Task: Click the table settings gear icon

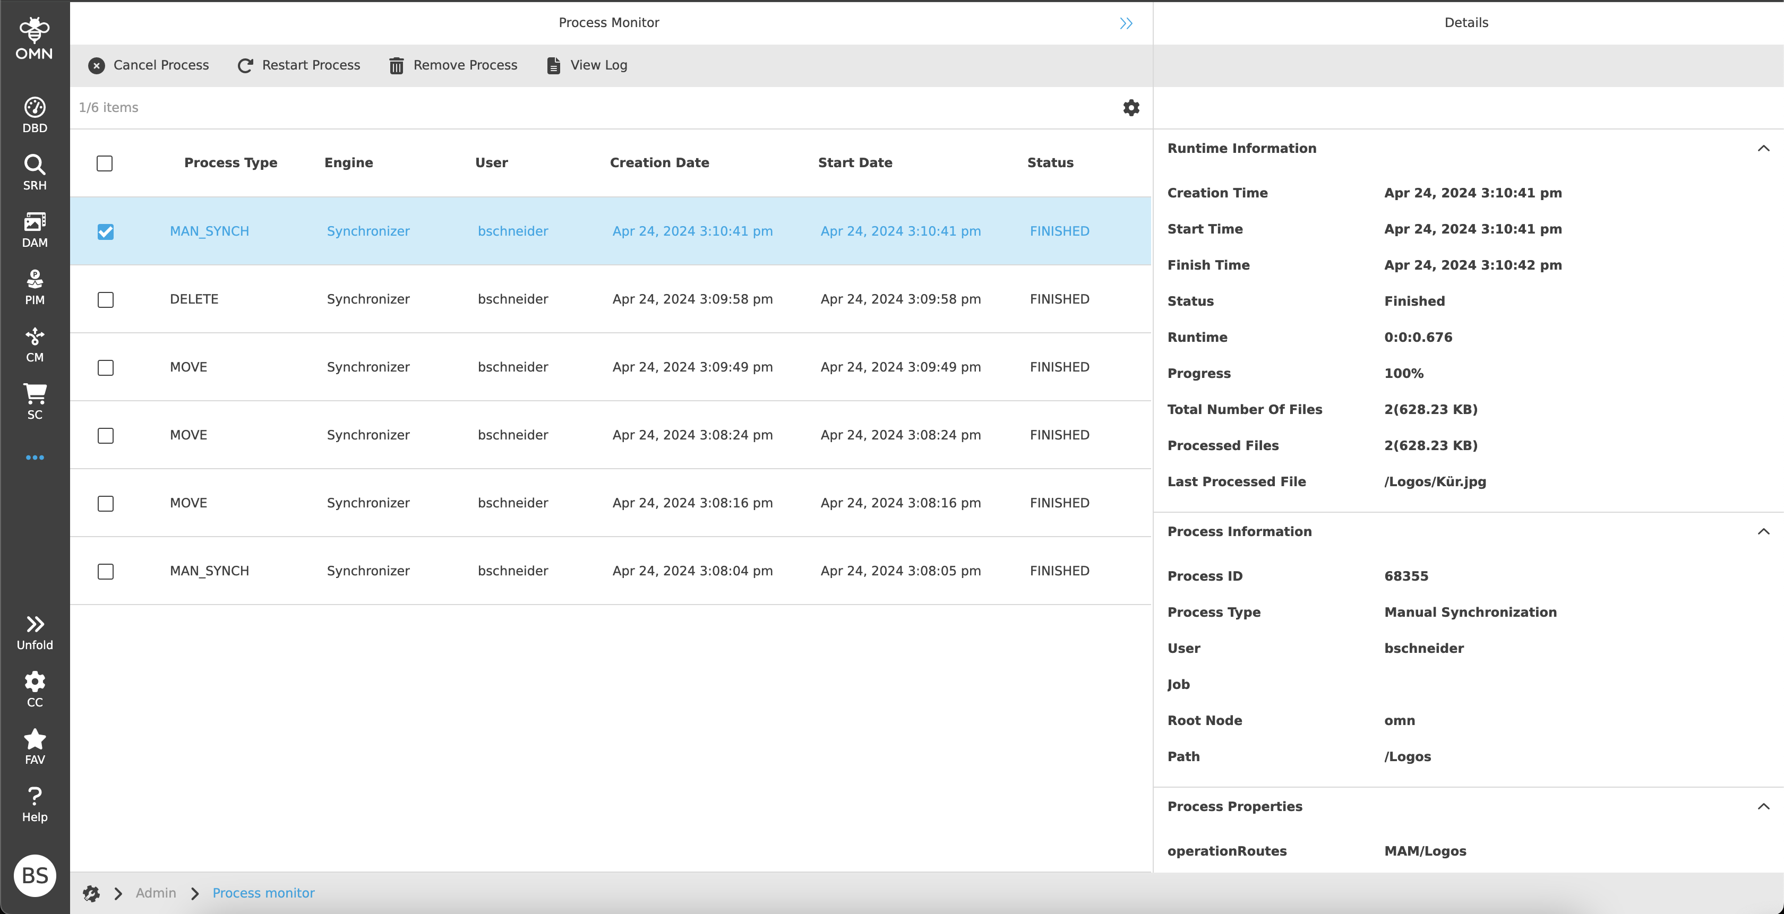Action: pos(1131,107)
